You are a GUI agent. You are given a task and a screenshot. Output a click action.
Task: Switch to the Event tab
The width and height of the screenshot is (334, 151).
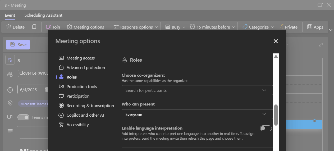[10, 15]
